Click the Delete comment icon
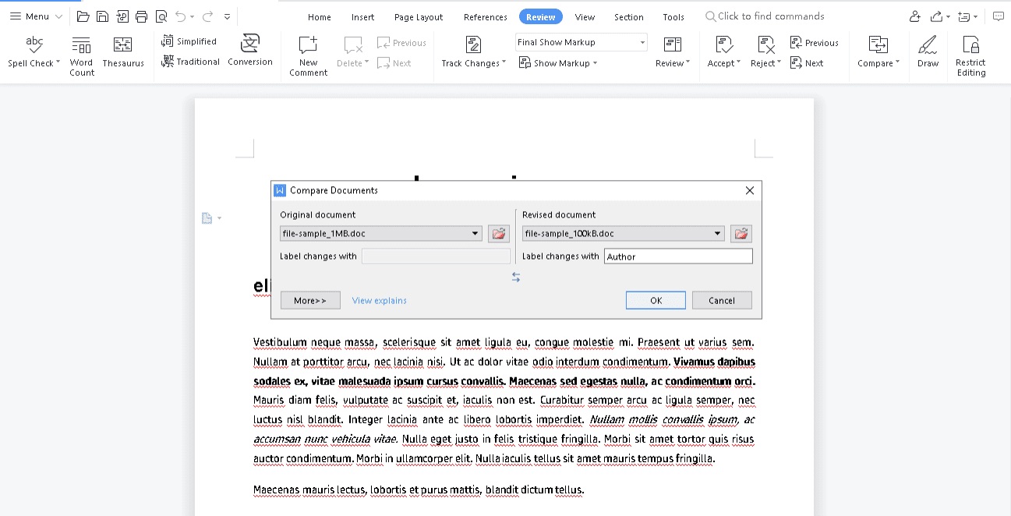 coord(352,45)
